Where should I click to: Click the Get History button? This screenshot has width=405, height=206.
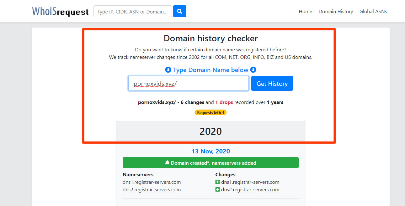click(272, 83)
